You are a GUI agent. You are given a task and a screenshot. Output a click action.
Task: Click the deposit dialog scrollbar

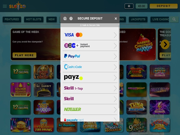click(119, 67)
